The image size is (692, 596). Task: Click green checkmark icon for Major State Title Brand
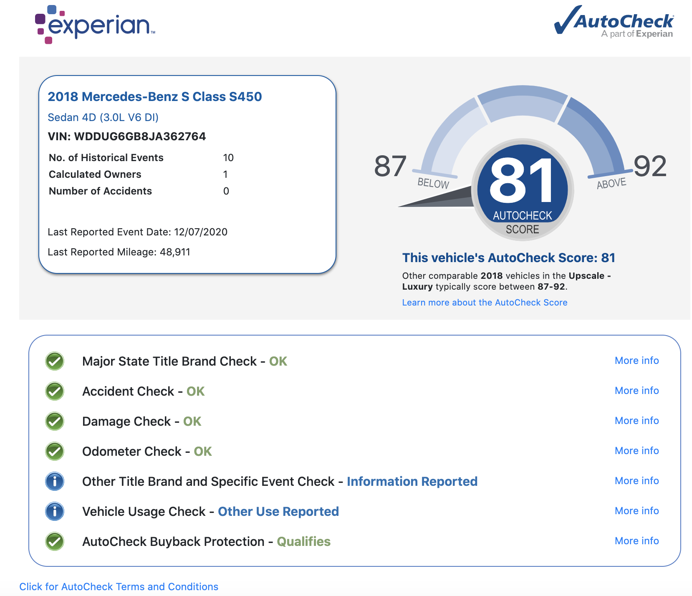pos(55,361)
